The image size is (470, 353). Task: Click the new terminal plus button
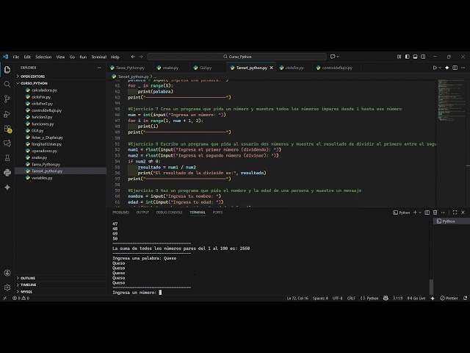[415, 213]
